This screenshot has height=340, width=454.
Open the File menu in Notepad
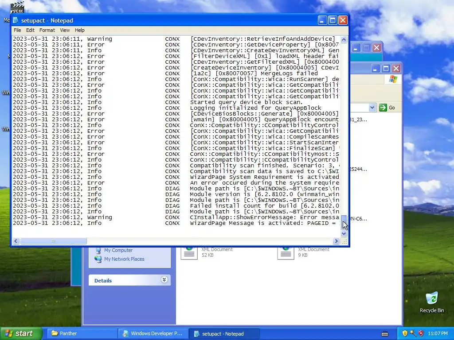[17, 30]
